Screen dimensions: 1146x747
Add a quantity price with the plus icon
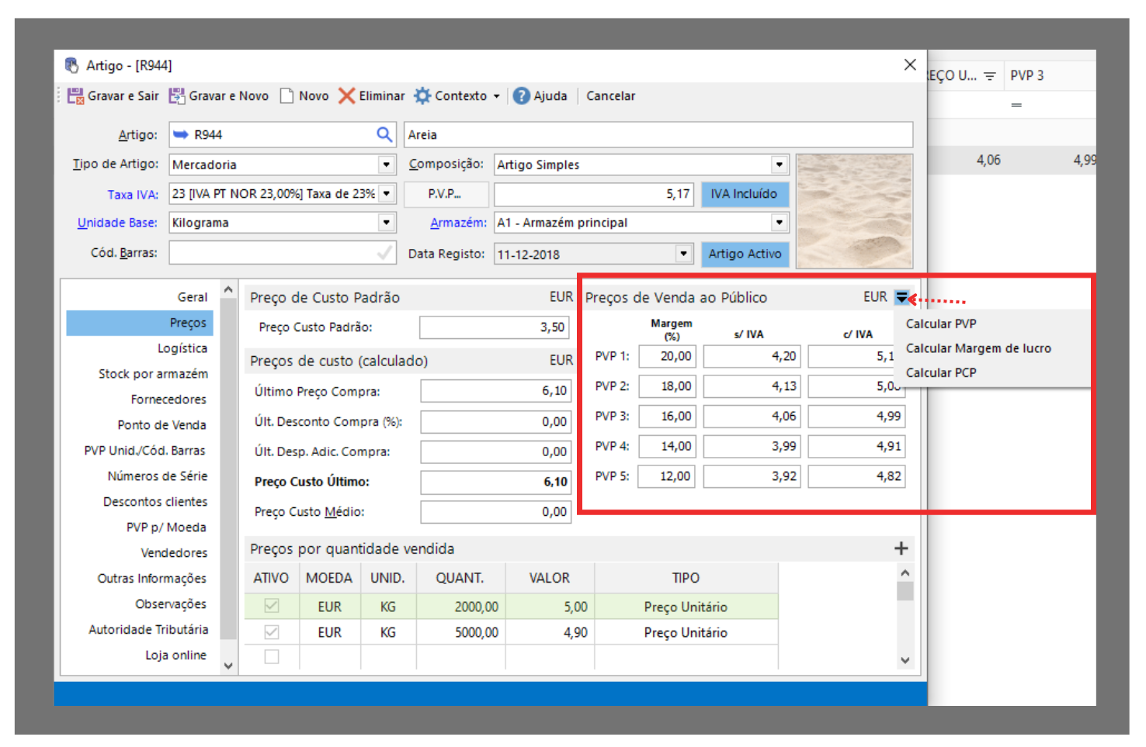901,548
